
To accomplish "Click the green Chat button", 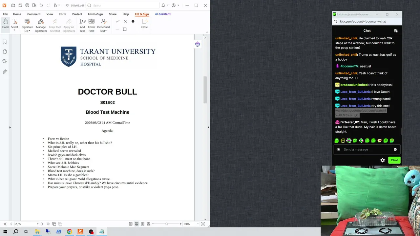I will (394, 160).
